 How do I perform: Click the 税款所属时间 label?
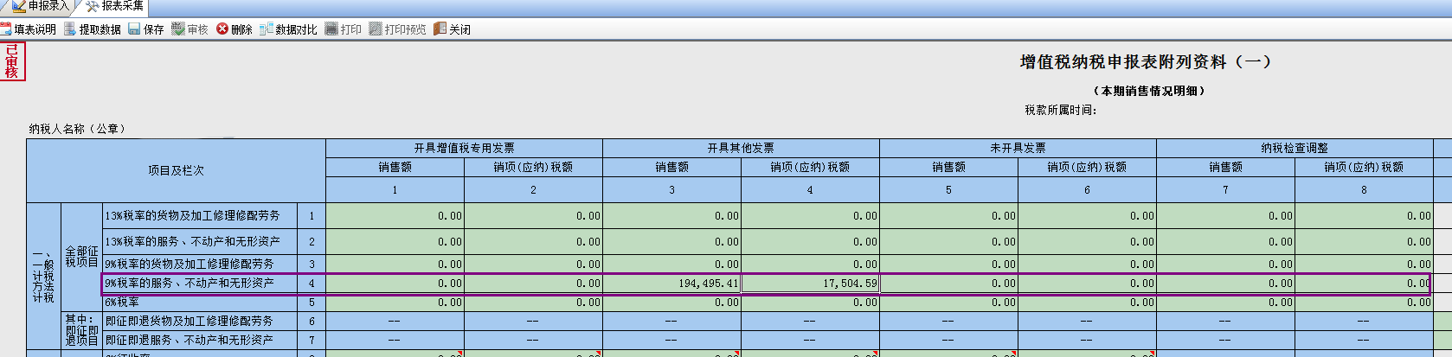(x=1060, y=110)
